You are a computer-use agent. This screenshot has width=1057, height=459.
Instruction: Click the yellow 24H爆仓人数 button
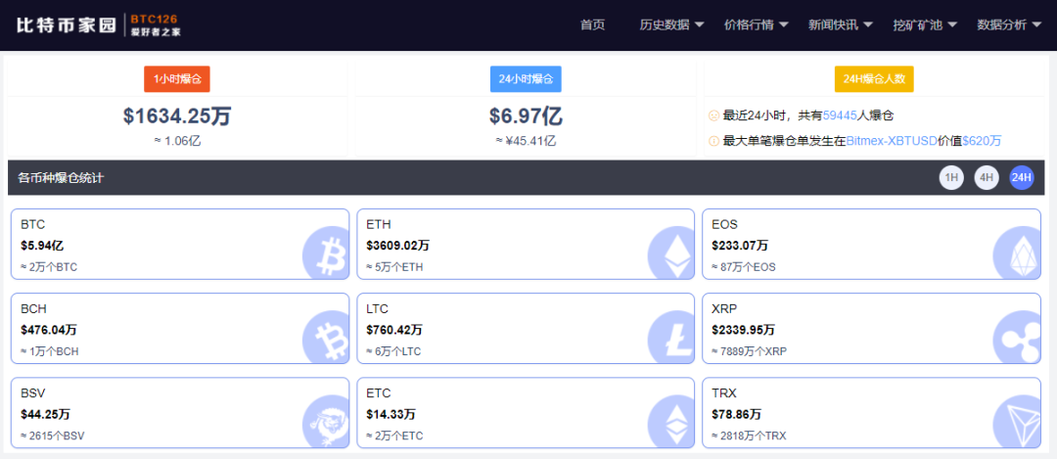(874, 79)
